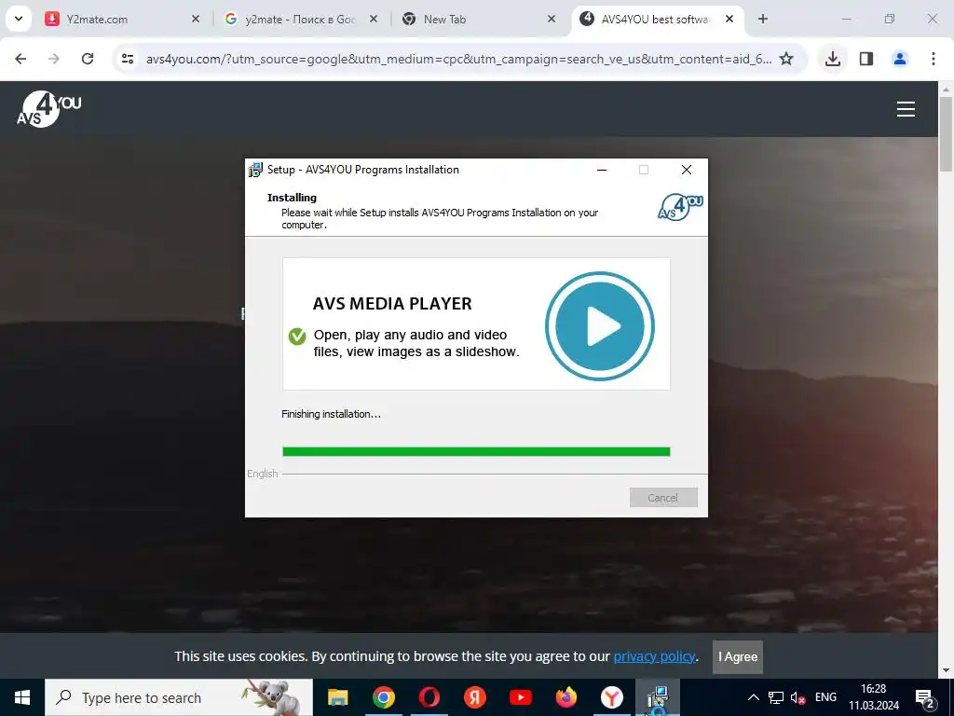Open Yandex Browser from taskbar
This screenshot has width=954, height=716.
pyautogui.click(x=611, y=697)
